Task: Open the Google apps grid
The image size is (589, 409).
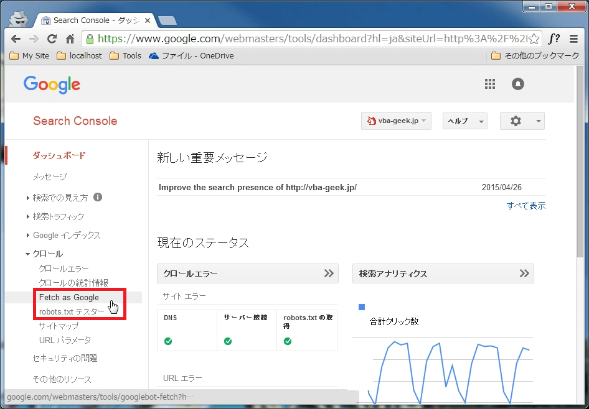Action: (x=490, y=83)
